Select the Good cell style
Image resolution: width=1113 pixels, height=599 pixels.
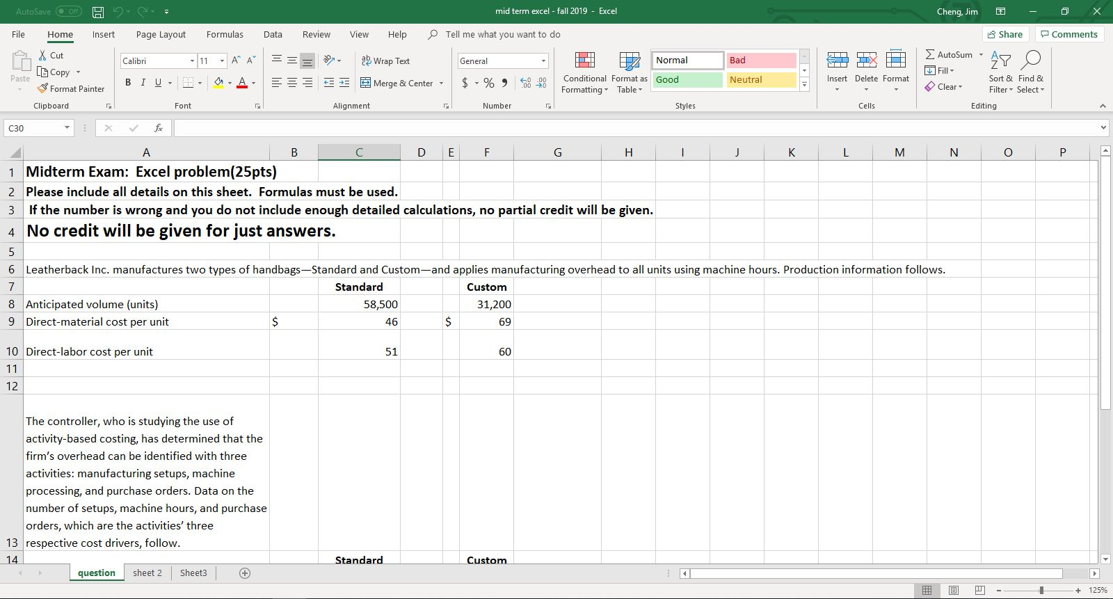click(x=687, y=79)
